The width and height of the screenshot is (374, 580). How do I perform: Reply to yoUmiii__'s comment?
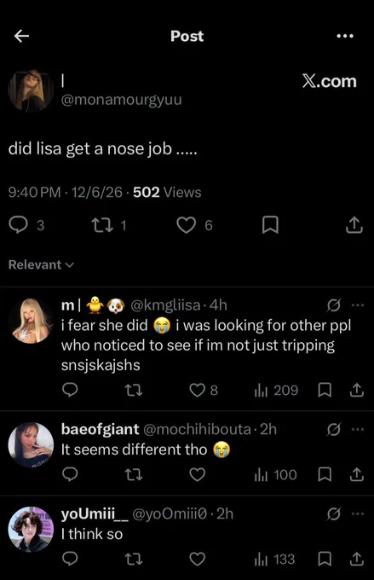[x=70, y=559]
